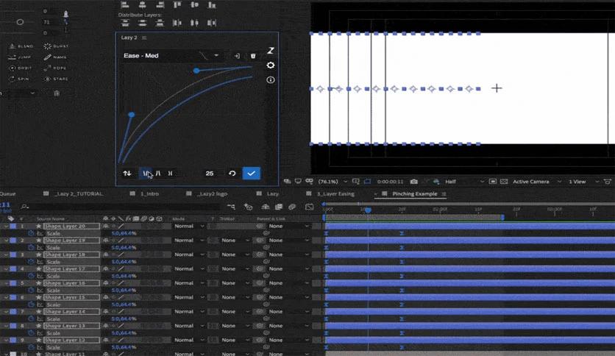Screen dimensions: 615x356
Task: Toggle the Scale stopwatch for Shape Layer 20
Action: coord(31,233)
